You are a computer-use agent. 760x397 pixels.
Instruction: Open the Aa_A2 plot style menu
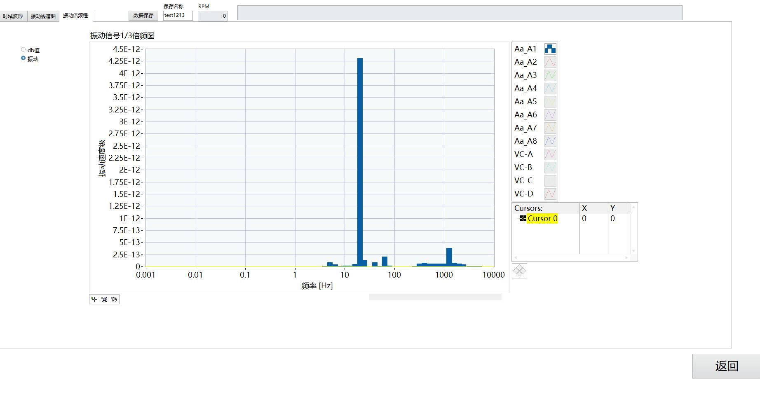tap(550, 62)
